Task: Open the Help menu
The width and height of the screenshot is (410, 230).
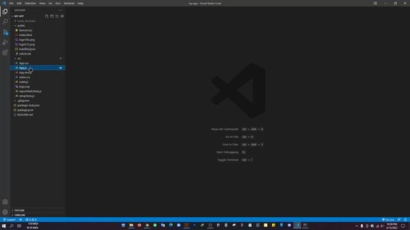Action: (80, 3)
